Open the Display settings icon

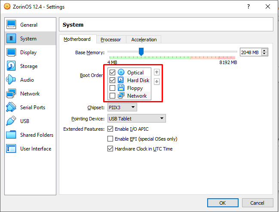(12, 52)
